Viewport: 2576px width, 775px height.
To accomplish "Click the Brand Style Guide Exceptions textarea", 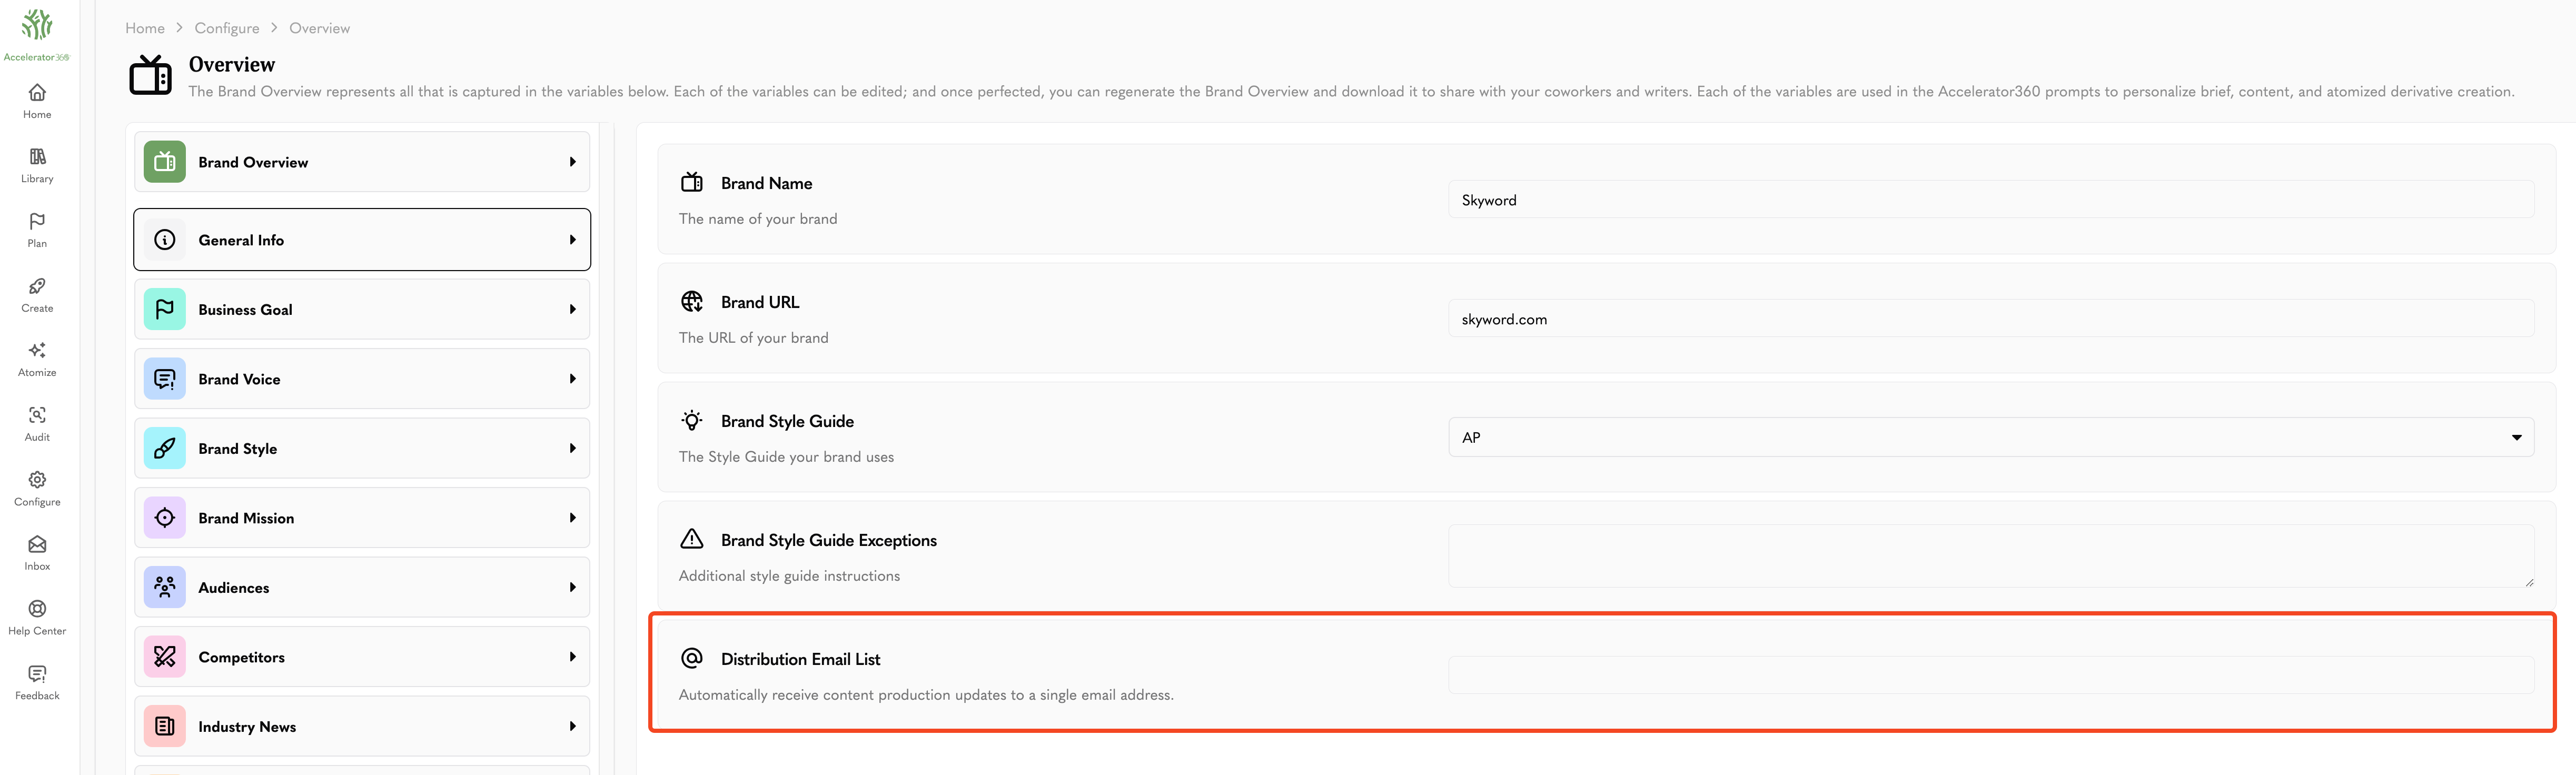I will [1990, 556].
